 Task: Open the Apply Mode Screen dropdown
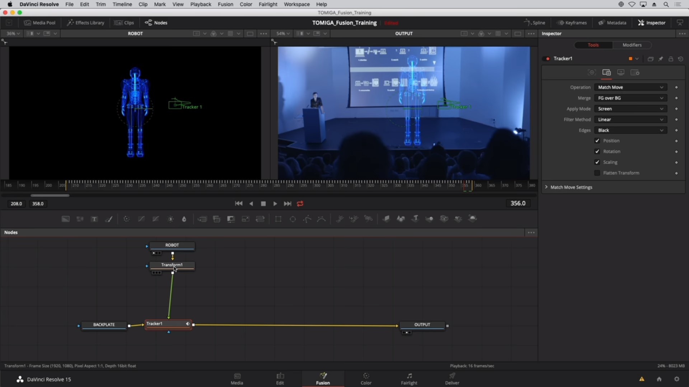631,109
